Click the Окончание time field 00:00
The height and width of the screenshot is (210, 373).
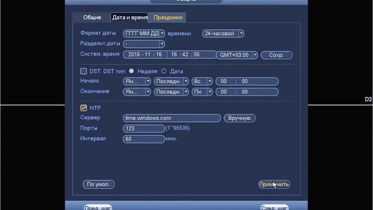pos(247,92)
